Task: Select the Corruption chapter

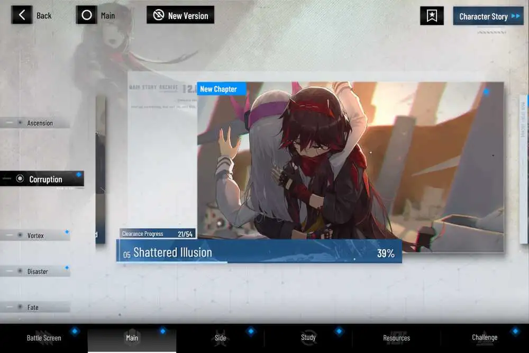Action: tap(42, 179)
